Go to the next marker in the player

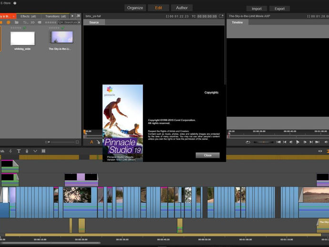pos(311,142)
